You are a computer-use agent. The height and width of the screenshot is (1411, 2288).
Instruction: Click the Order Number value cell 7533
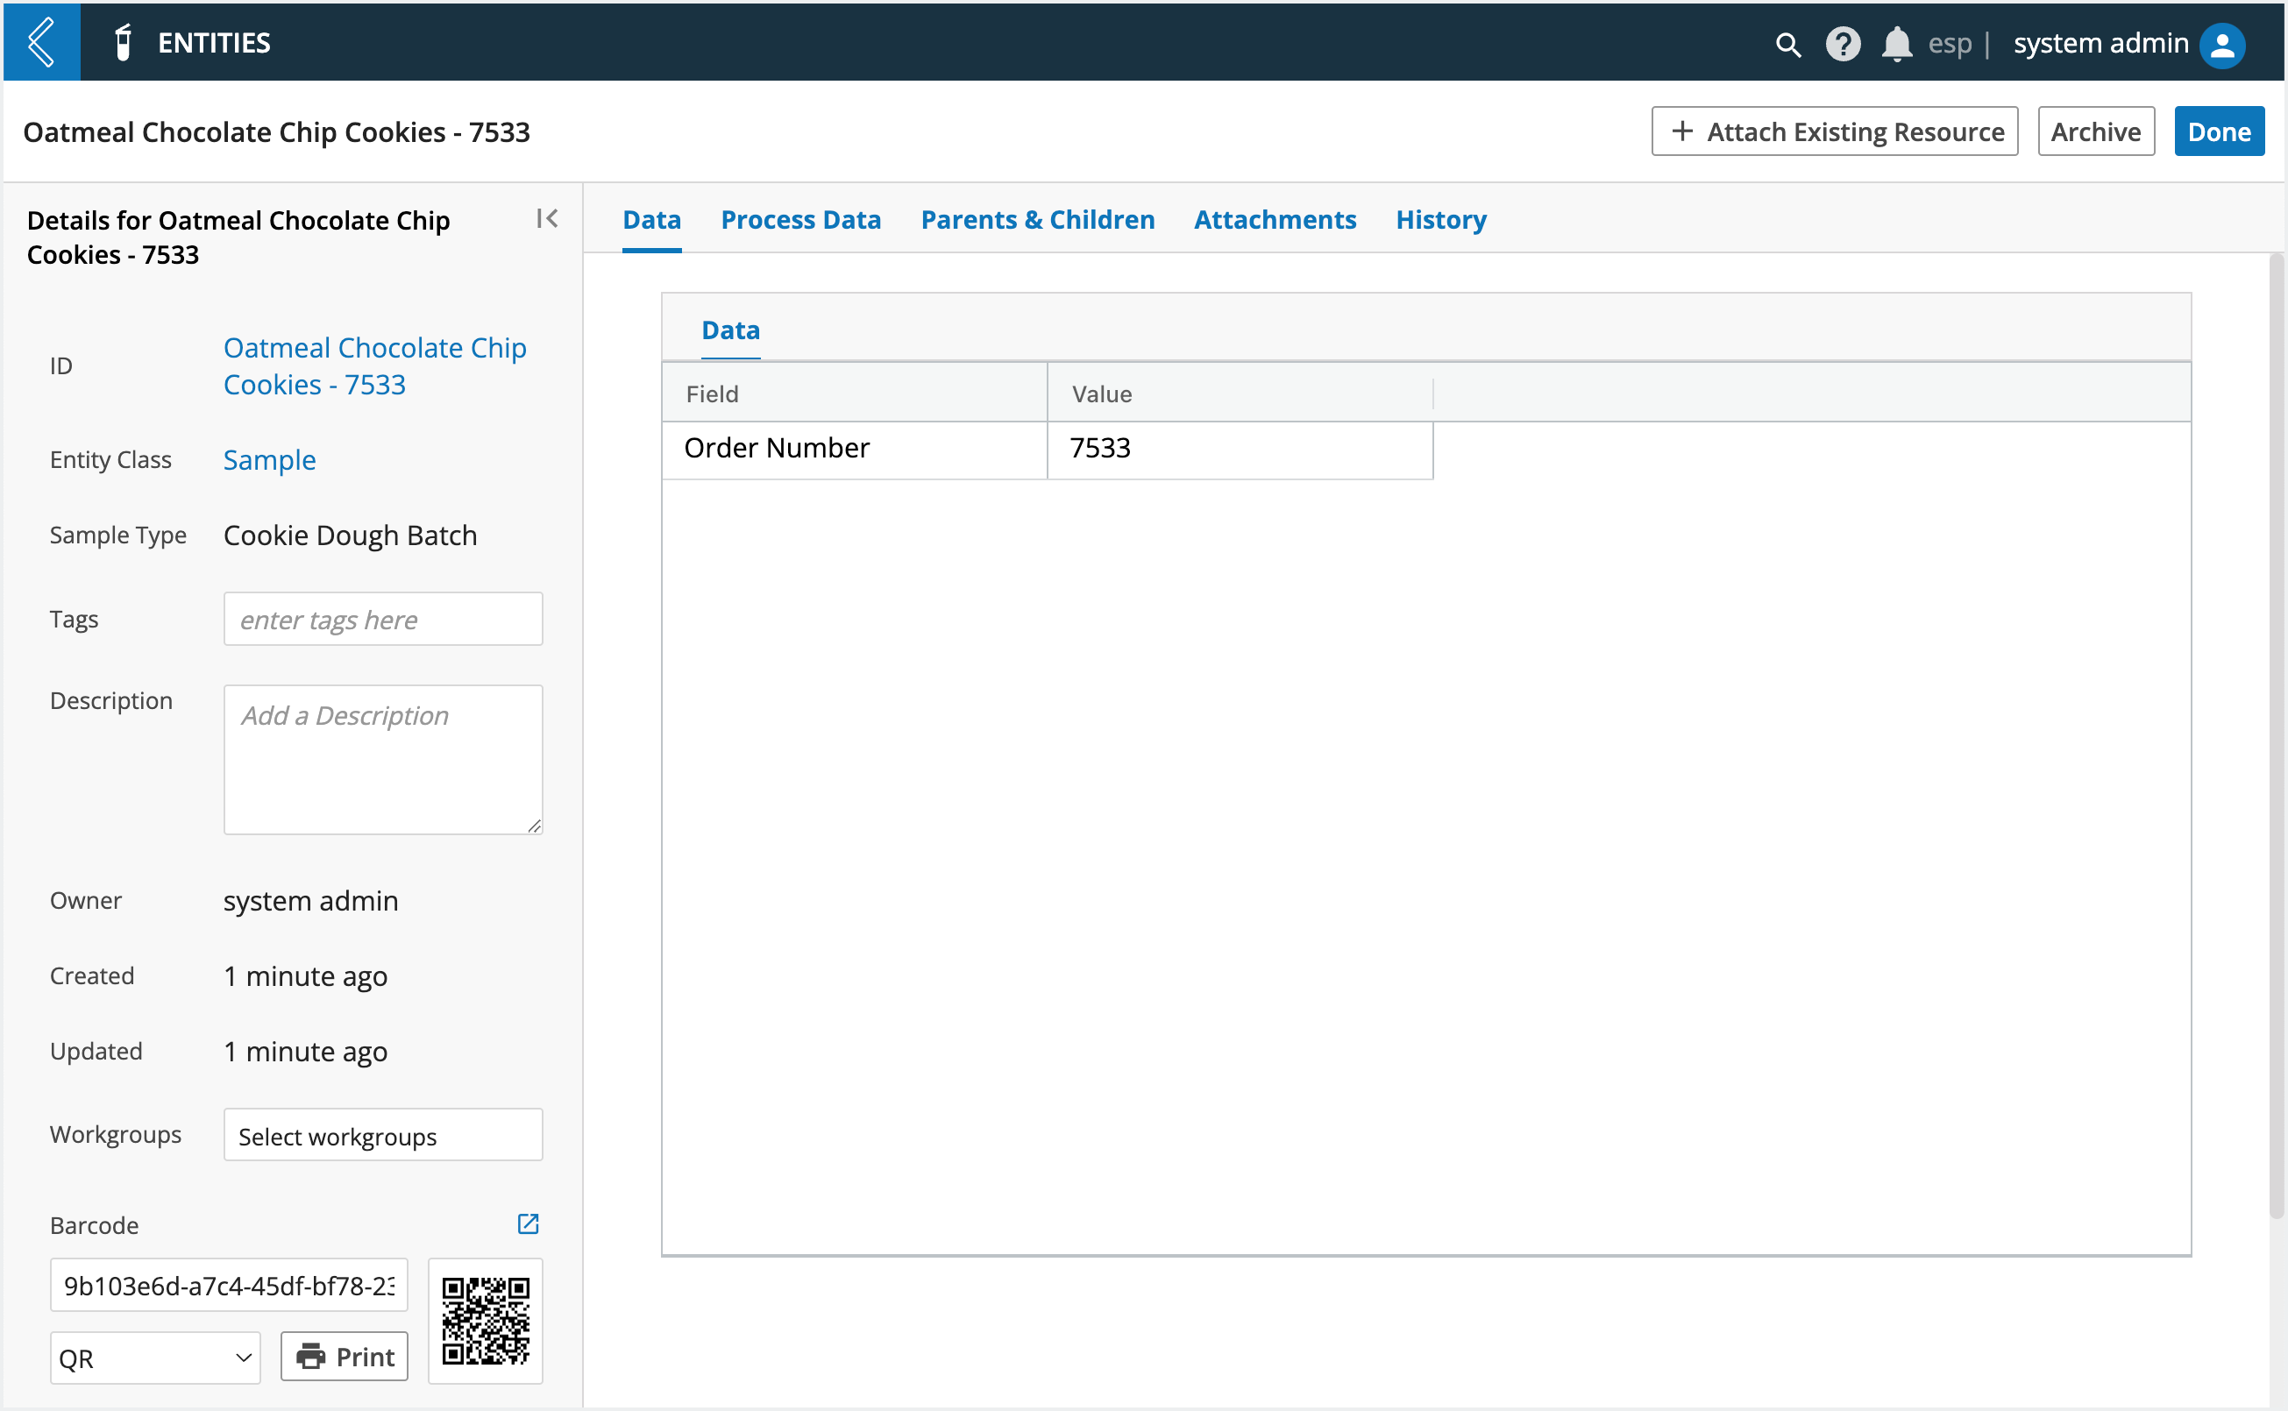[1240, 449]
